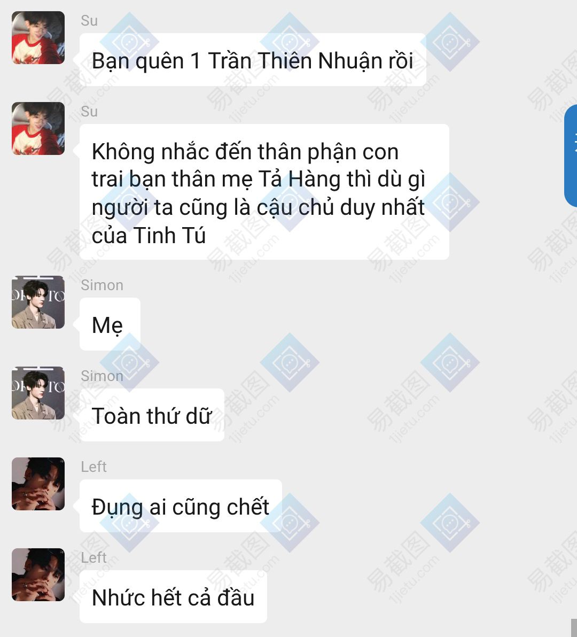Open Su's avatar beside the Trần Thiên Nhuận message
Screen dimensions: 577x637
[38, 38]
